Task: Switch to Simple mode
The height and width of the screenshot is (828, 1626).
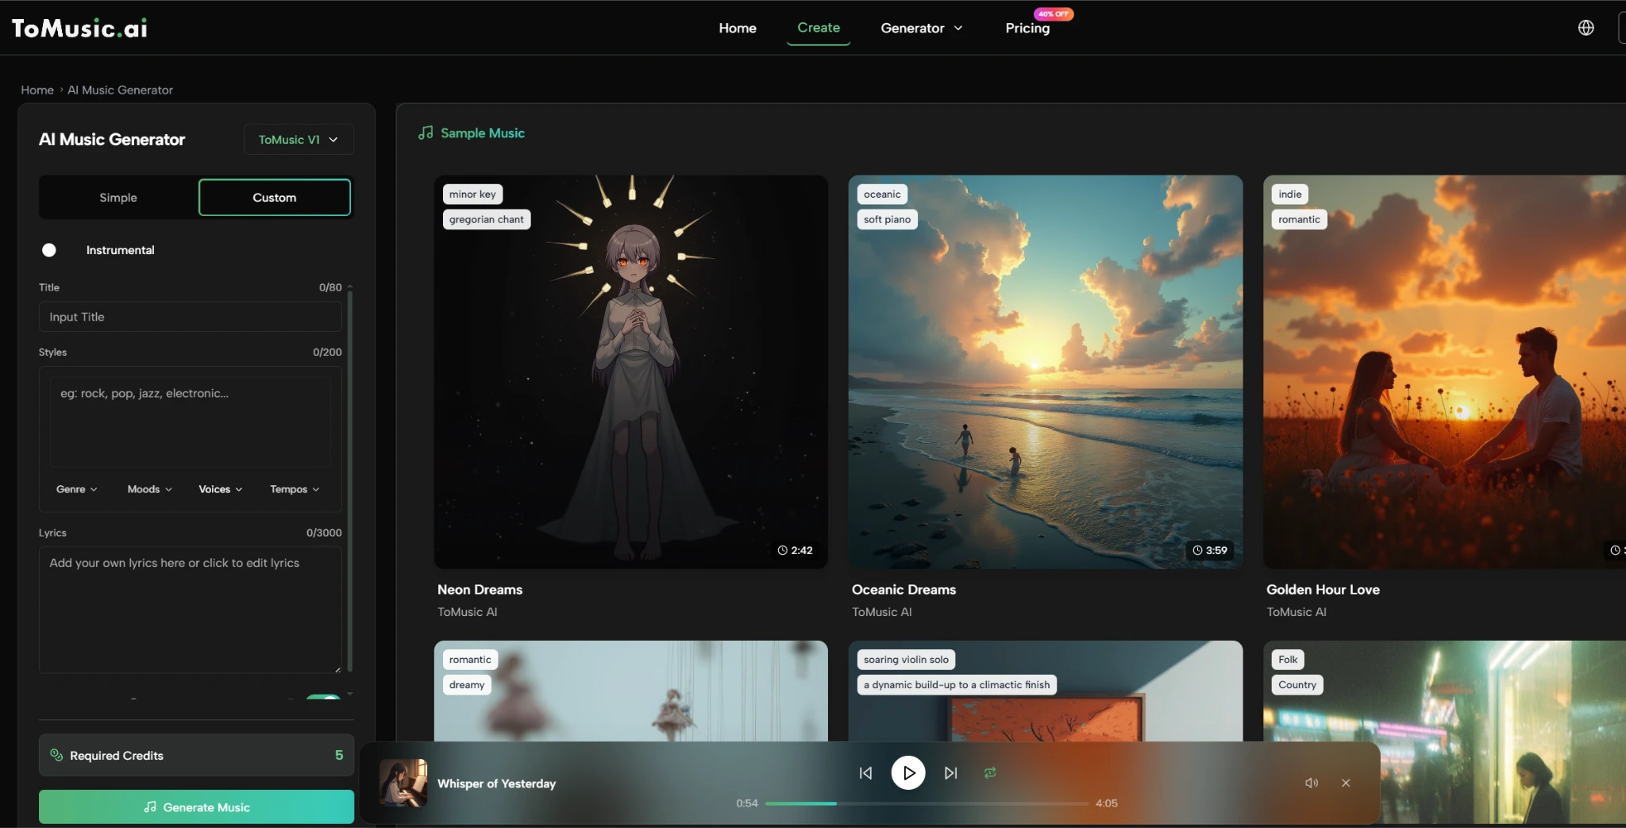Action: 118,198
